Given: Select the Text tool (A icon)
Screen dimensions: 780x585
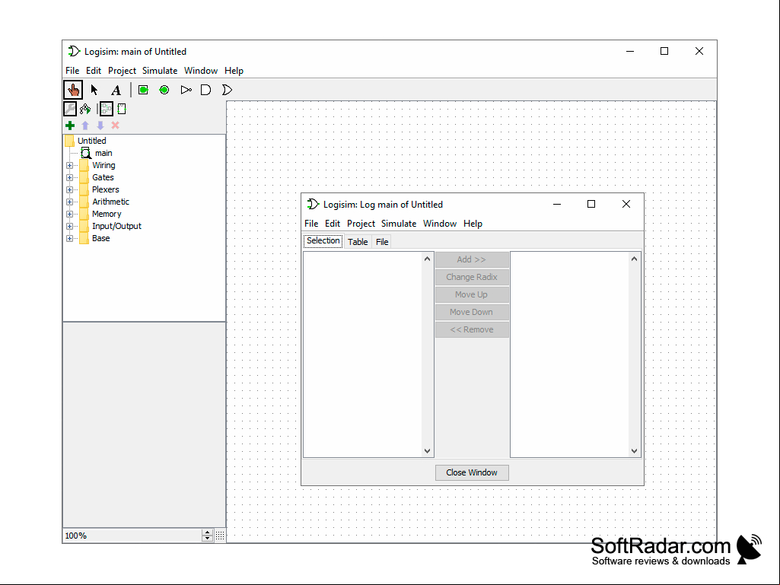Looking at the screenshot, I should pos(116,90).
